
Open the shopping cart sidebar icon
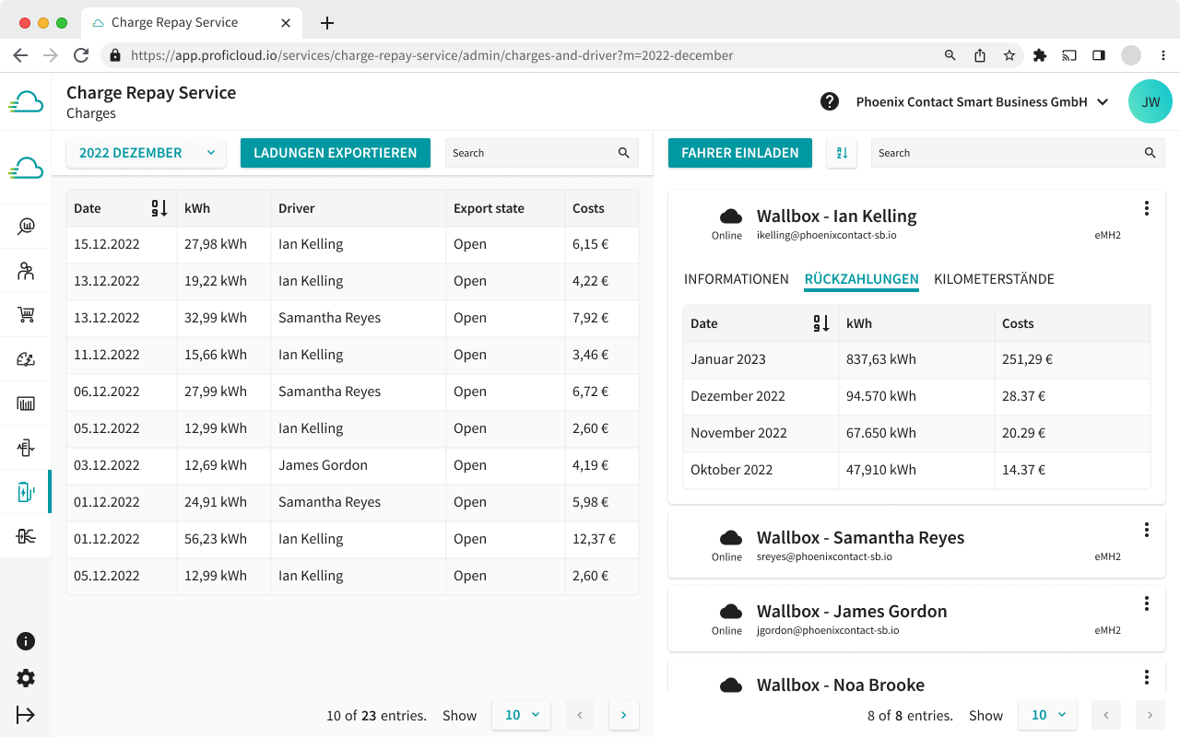(x=26, y=315)
